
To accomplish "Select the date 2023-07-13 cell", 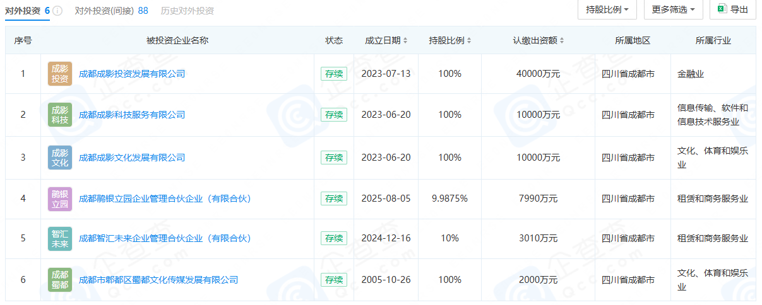I will [386, 74].
